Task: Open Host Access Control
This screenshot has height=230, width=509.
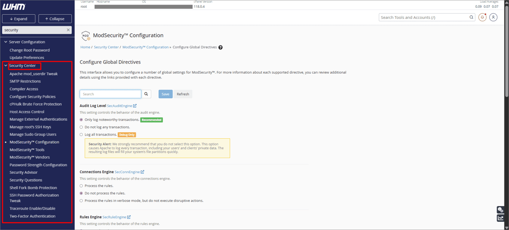Action: 27,112
